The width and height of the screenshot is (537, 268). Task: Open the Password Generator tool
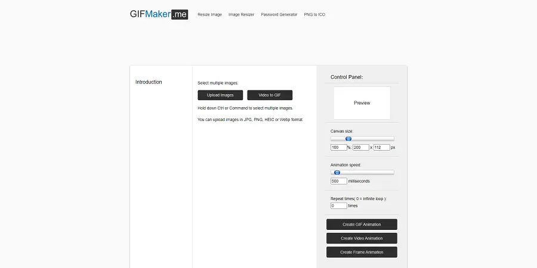coord(279,14)
